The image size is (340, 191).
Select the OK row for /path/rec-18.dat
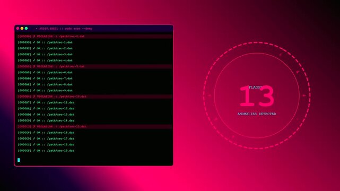pos(94,144)
